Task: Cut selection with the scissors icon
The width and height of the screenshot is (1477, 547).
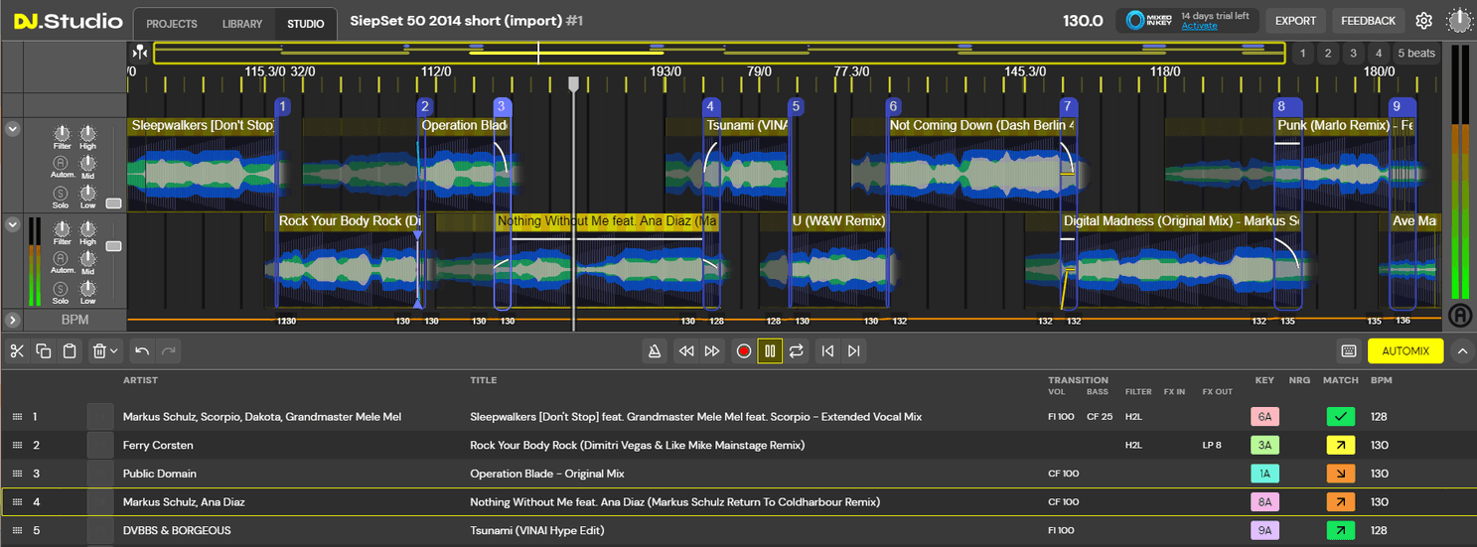Action: [x=17, y=350]
